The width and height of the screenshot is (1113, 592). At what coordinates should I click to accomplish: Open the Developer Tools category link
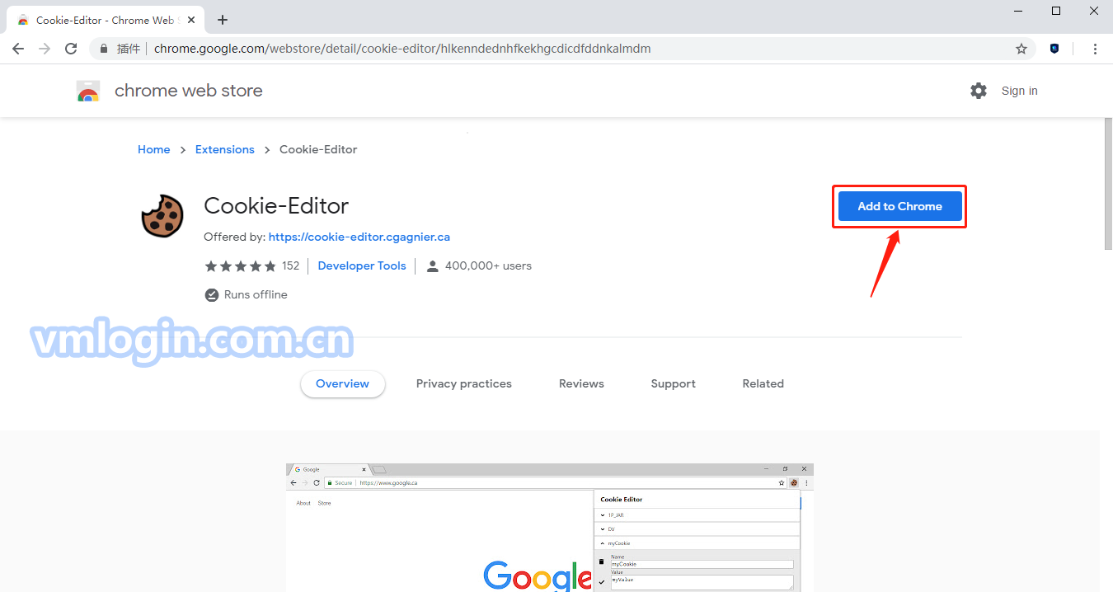[x=362, y=265]
